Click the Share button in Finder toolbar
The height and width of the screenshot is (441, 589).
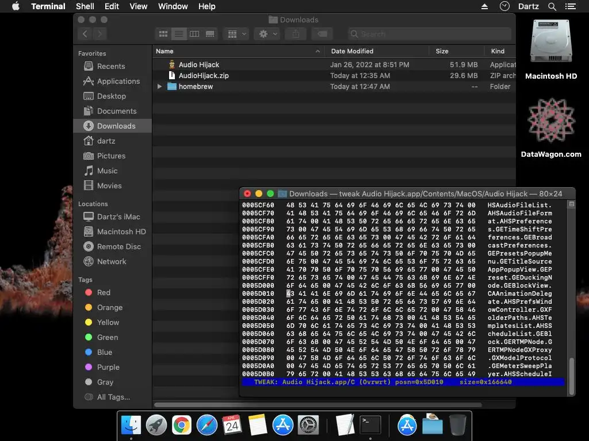point(296,34)
